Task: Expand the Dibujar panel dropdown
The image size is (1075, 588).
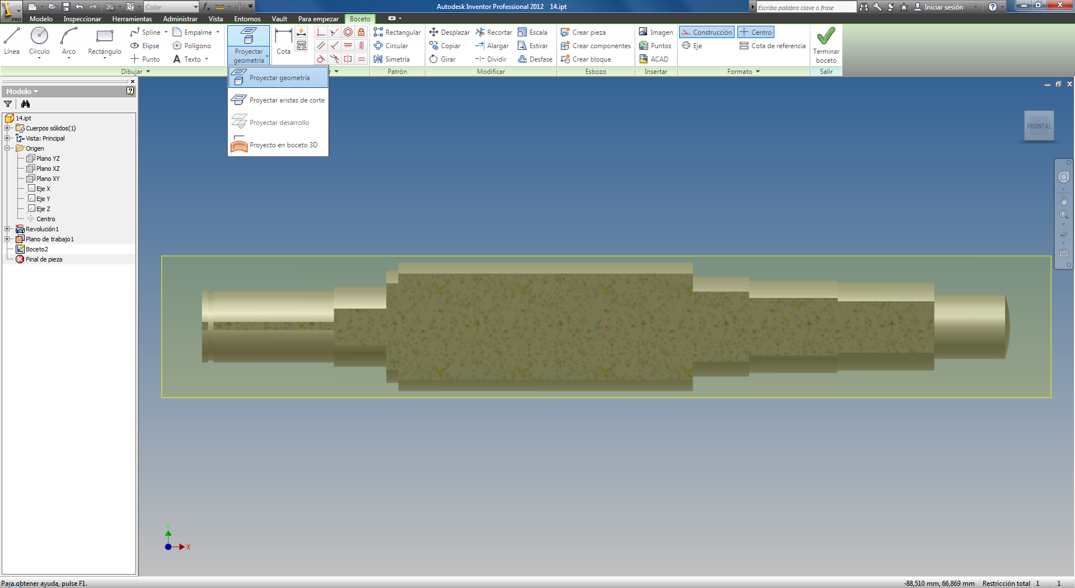Action: (136, 72)
